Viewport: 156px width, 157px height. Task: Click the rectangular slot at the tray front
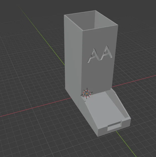click(x=114, y=125)
